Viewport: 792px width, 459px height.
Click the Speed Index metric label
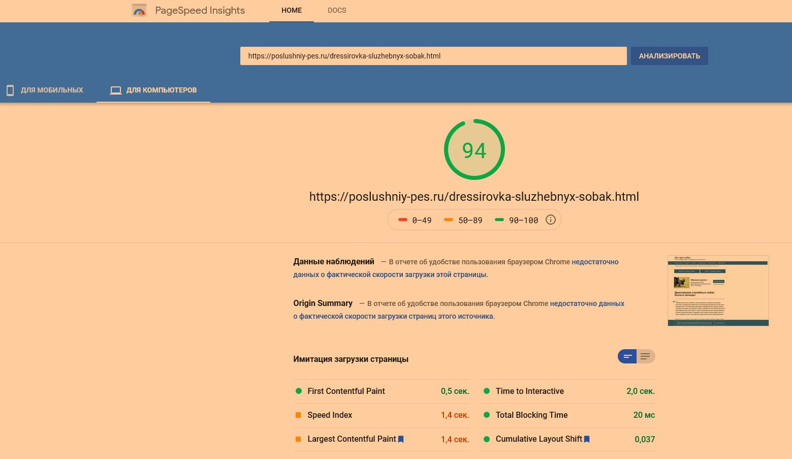(330, 415)
